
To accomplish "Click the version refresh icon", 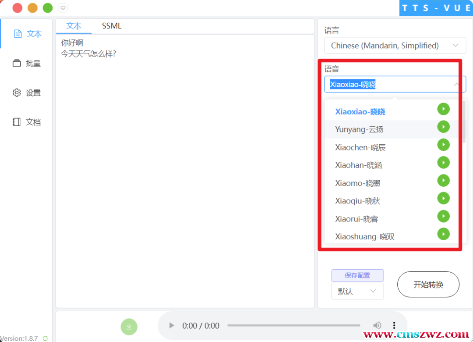I will [45, 338].
